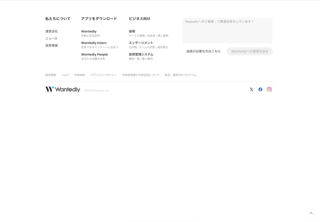Viewport: 320px width, 222px height.
Task: Open the 推奨環境 footer link
Action: pos(51,75)
